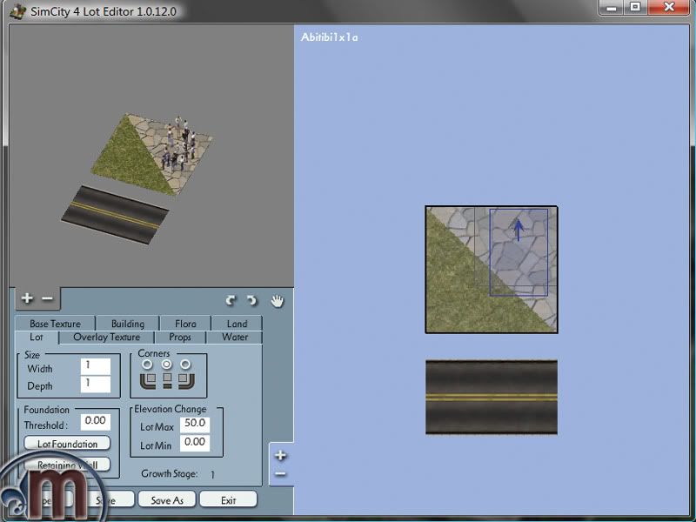Maximize the Lot Editor window
This screenshot has width=696, height=522.
tap(636, 8)
